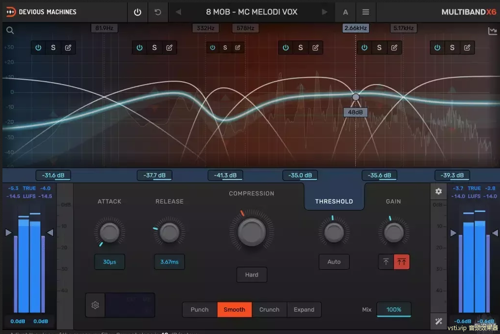Click the -41.3 dB threshold value
500x334 pixels.
(x=225, y=176)
